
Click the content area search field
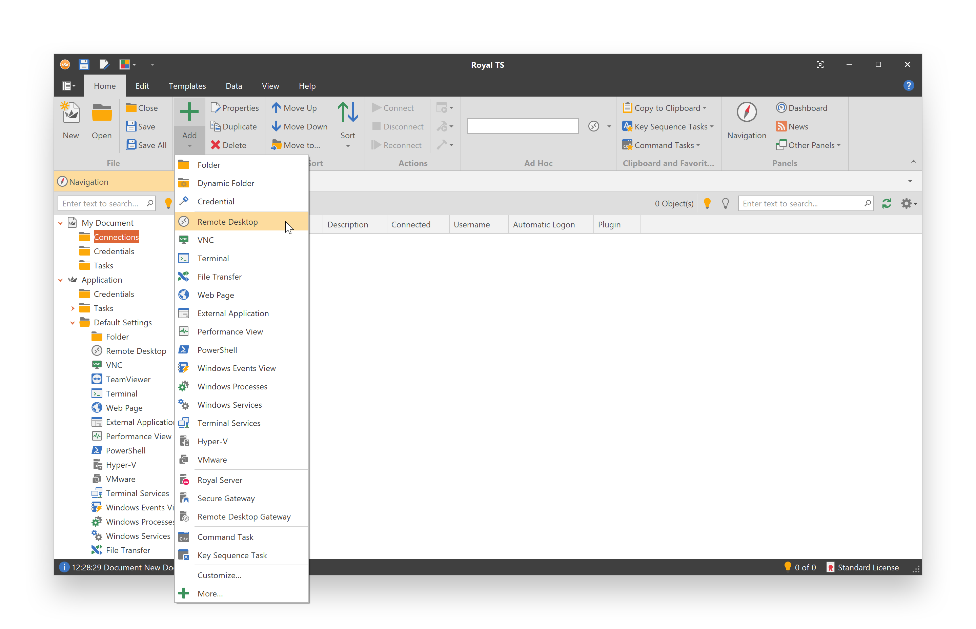coord(805,203)
